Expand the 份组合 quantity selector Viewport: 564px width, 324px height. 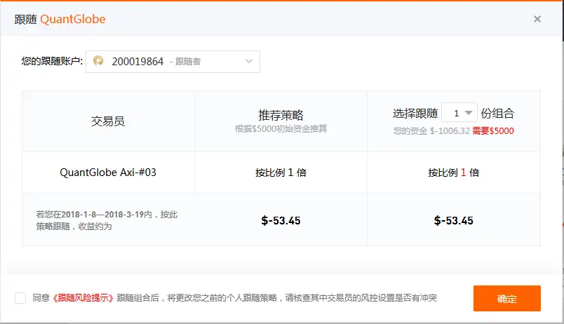pos(459,114)
